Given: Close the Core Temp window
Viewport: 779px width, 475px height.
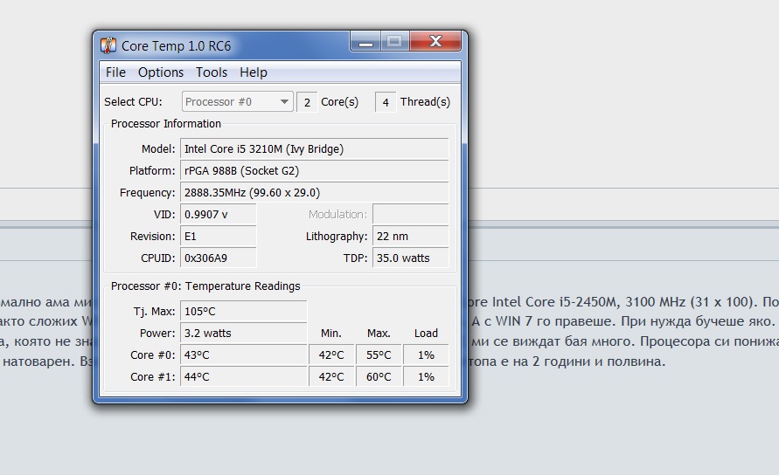Looking at the screenshot, I should pos(435,42).
